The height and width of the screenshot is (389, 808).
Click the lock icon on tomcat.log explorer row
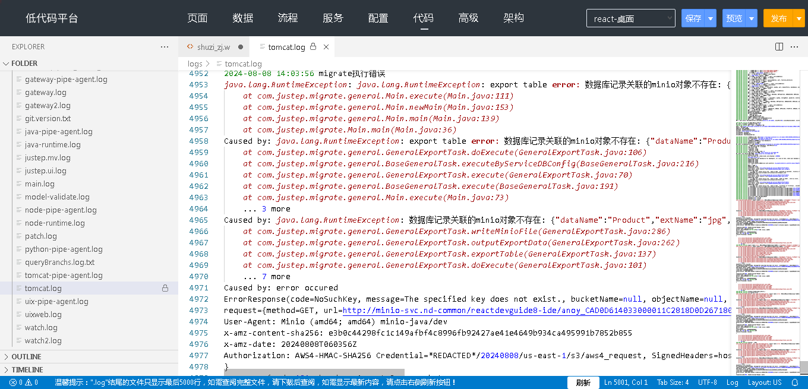point(165,288)
